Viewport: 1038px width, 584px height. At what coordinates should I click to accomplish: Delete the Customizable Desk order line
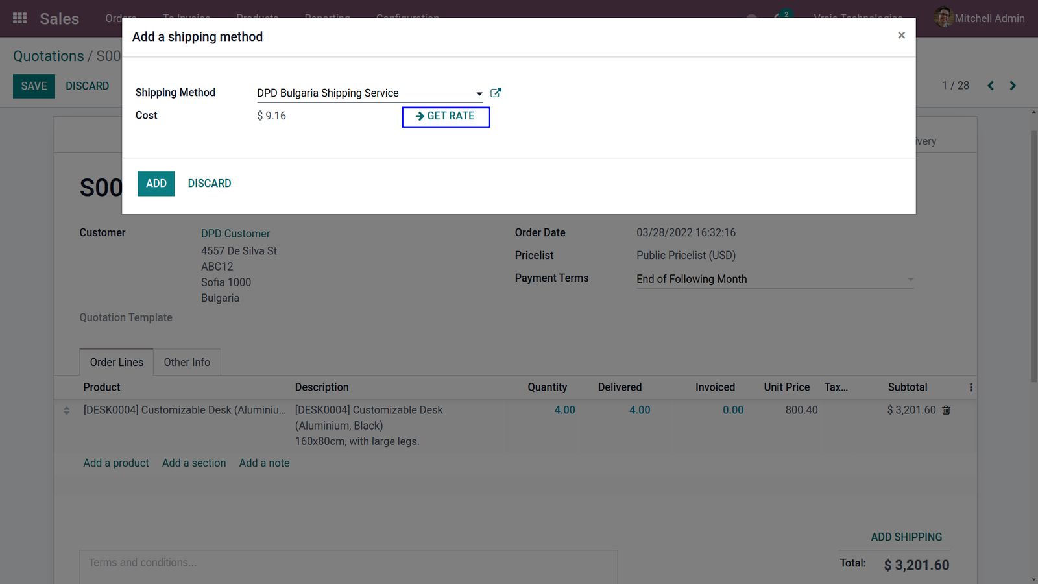pos(946,410)
